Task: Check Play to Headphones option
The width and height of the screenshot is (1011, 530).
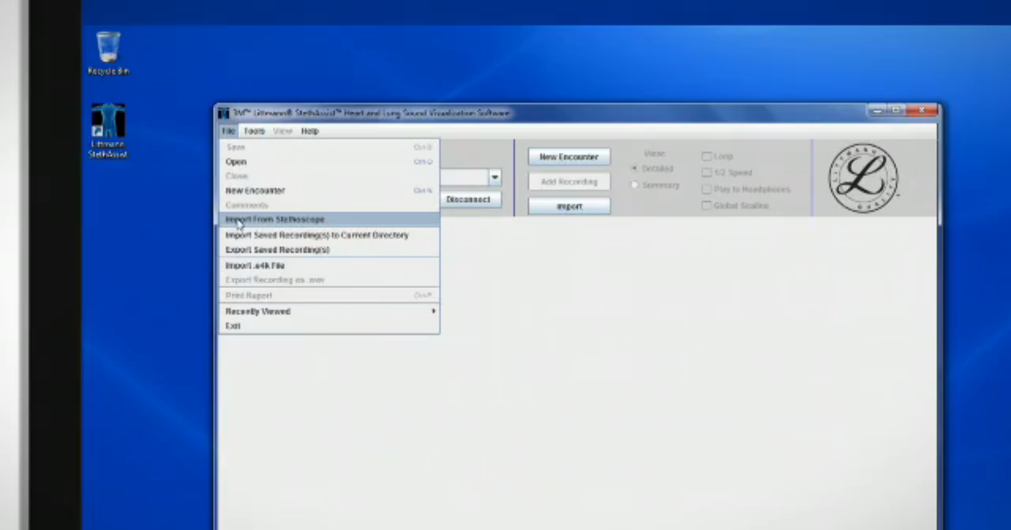Action: tap(707, 189)
